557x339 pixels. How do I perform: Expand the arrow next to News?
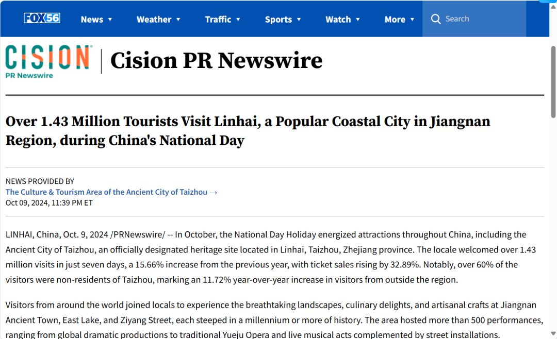[110, 20]
